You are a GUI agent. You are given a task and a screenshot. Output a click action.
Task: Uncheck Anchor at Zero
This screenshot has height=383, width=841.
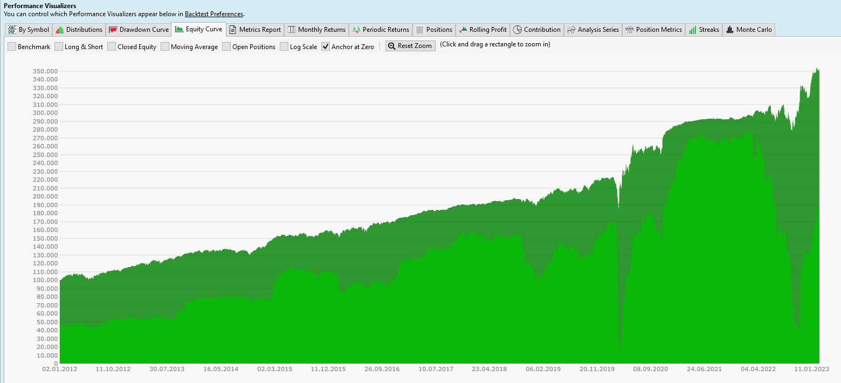click(326, 46)
